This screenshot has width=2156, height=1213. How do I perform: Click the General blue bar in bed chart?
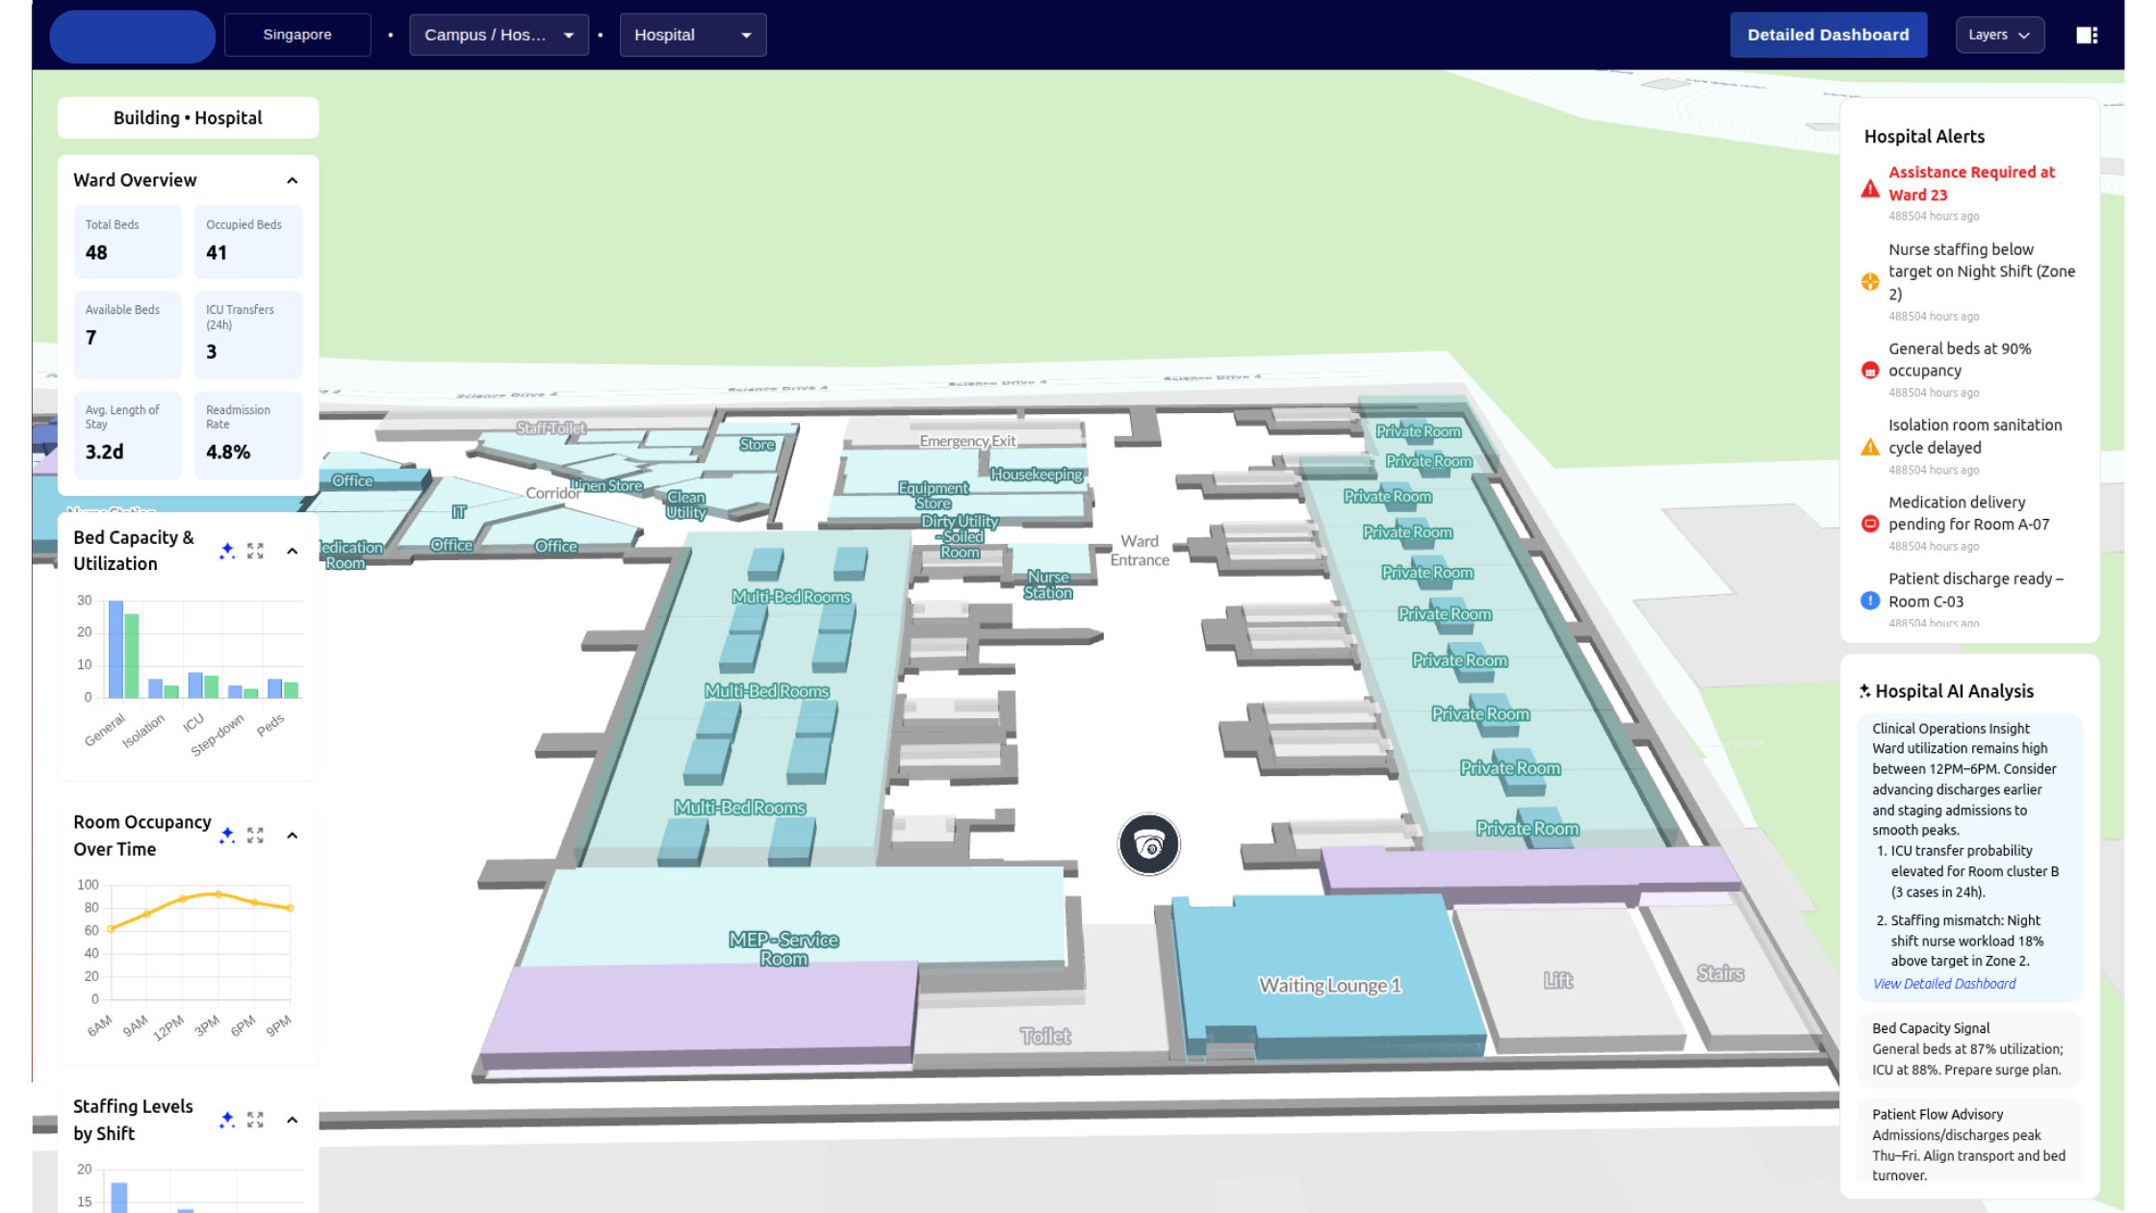[115, 649]
